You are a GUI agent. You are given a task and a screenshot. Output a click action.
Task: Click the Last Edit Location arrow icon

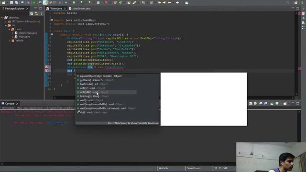pyautogui.click(x=159, y=2)
